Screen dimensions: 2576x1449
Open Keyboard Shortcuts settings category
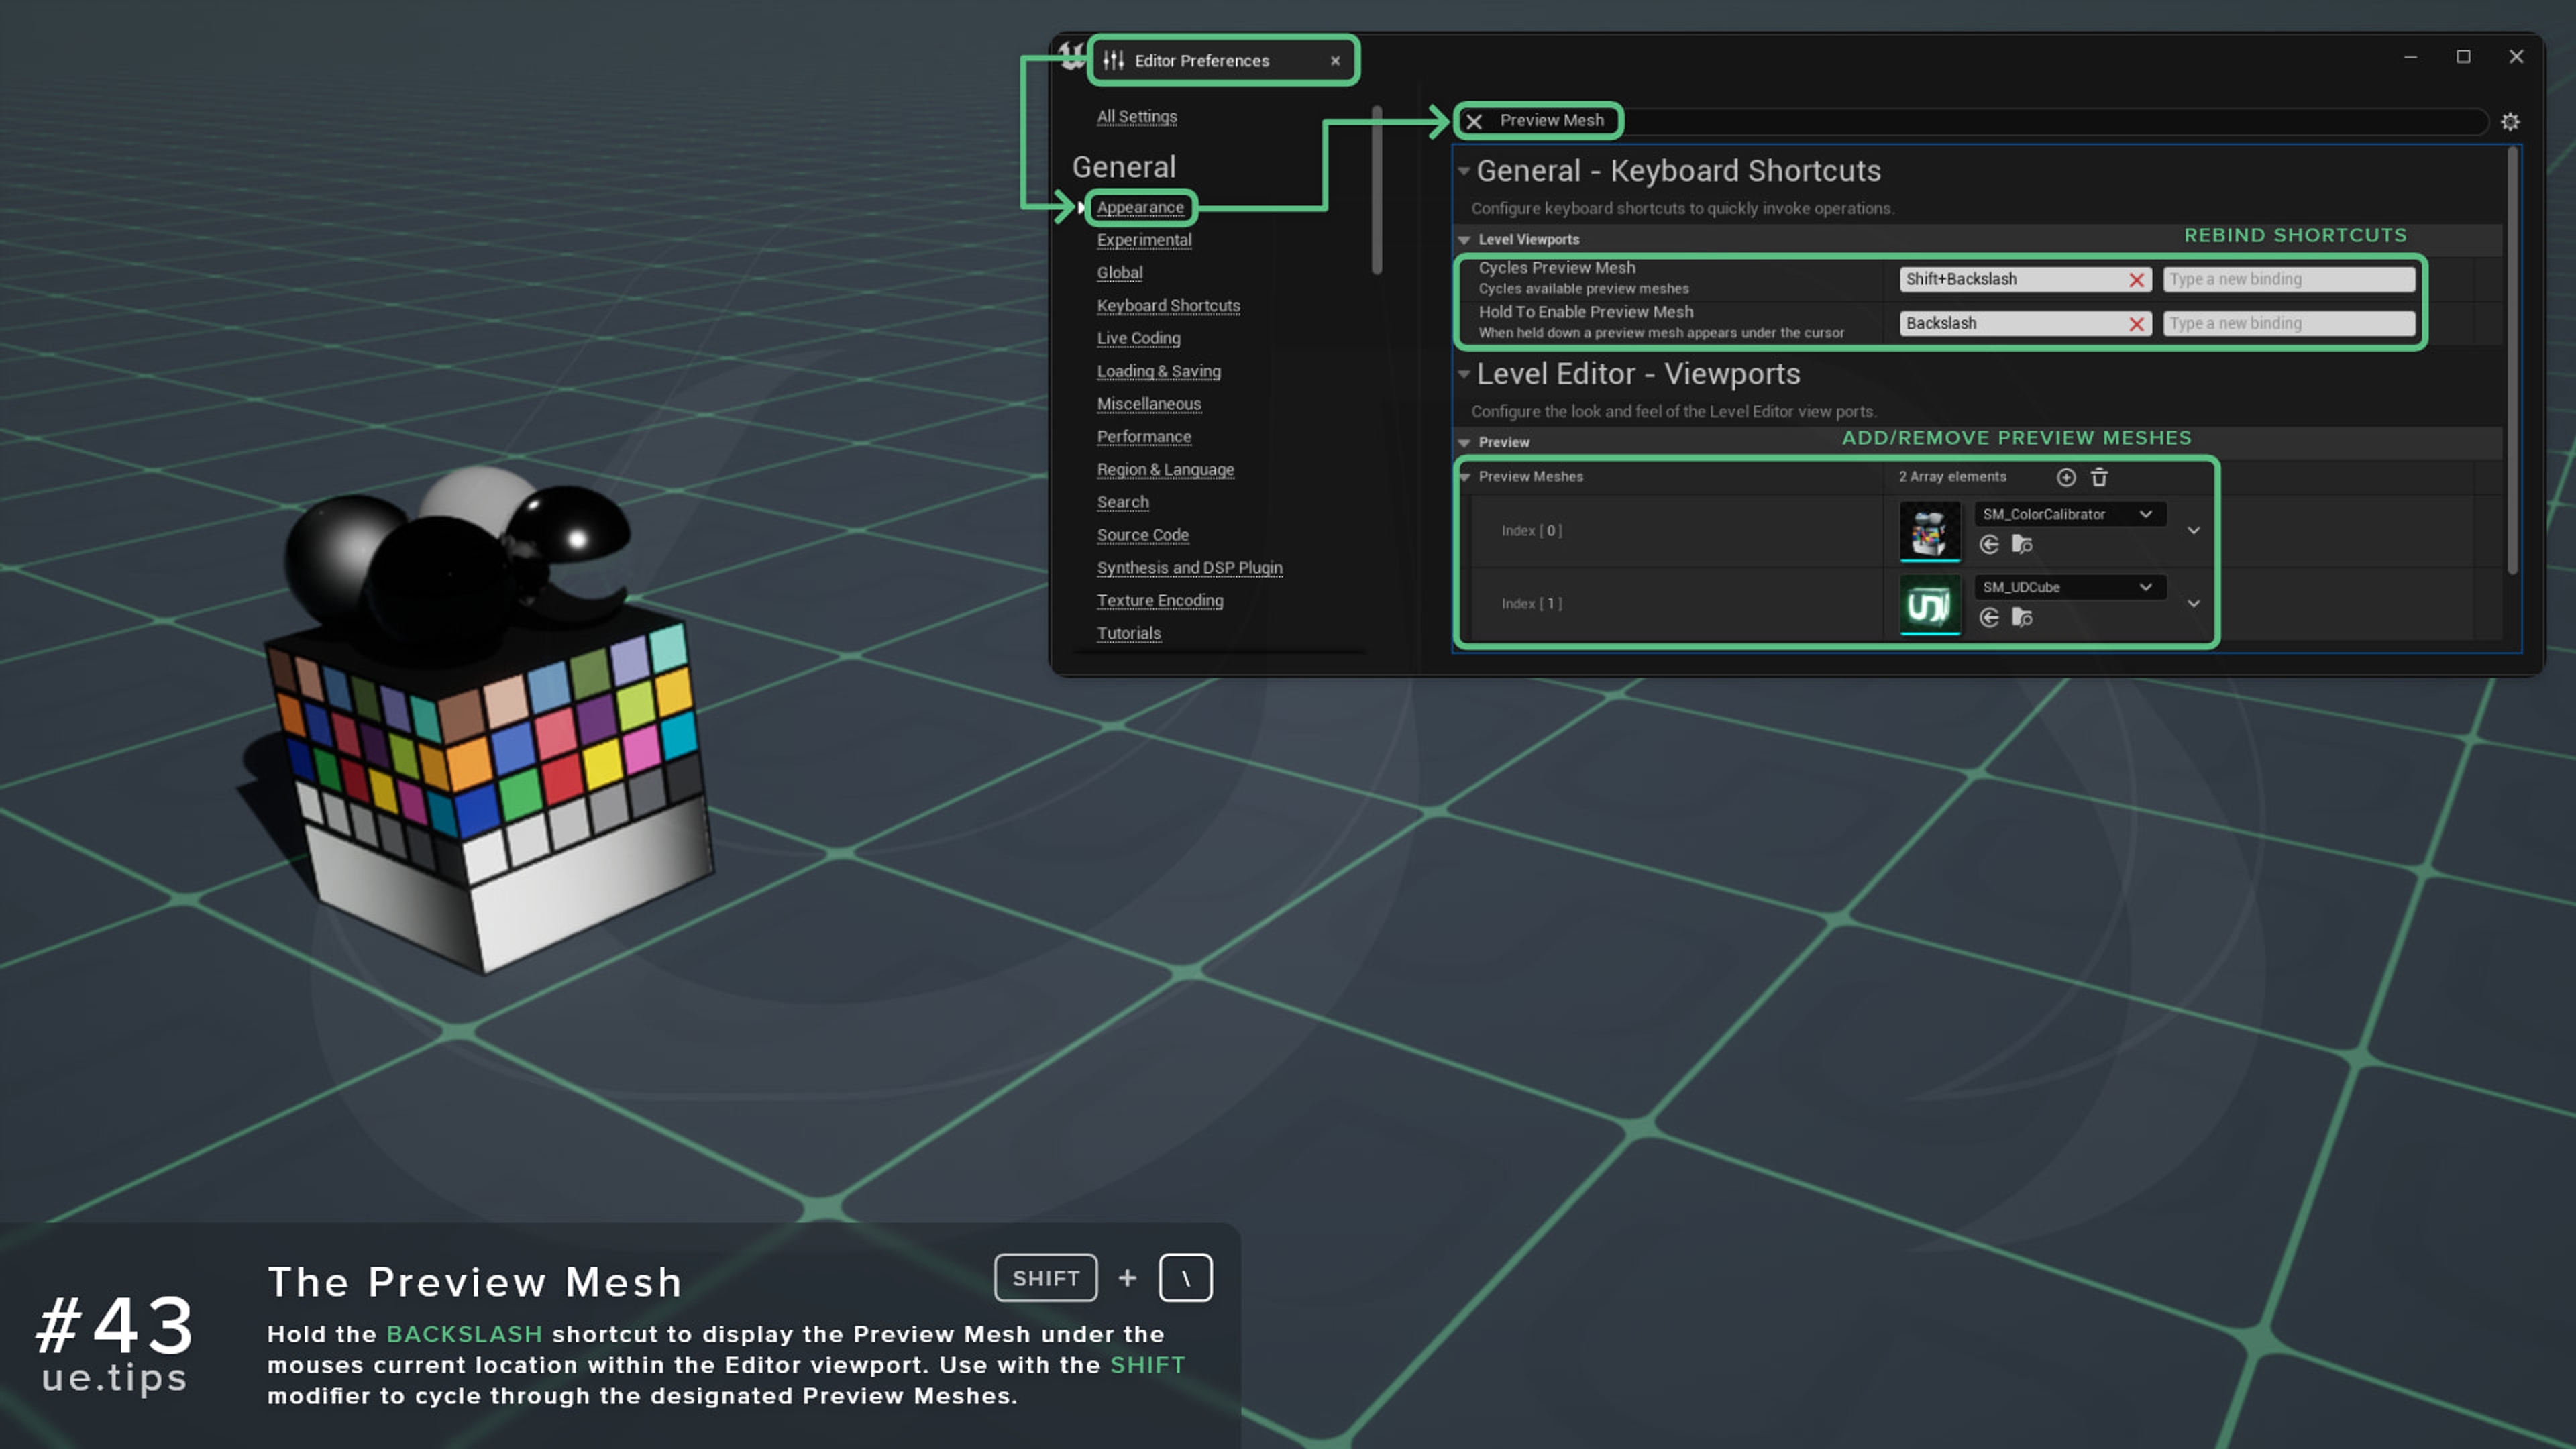pos(1168,305)
